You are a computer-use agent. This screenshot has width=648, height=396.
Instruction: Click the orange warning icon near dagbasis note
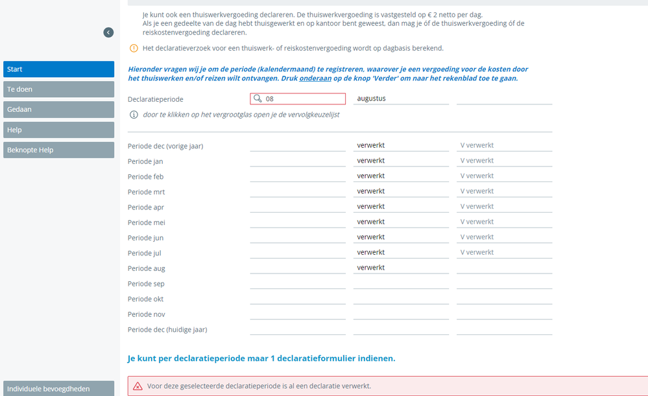click(x=134, y=49)
